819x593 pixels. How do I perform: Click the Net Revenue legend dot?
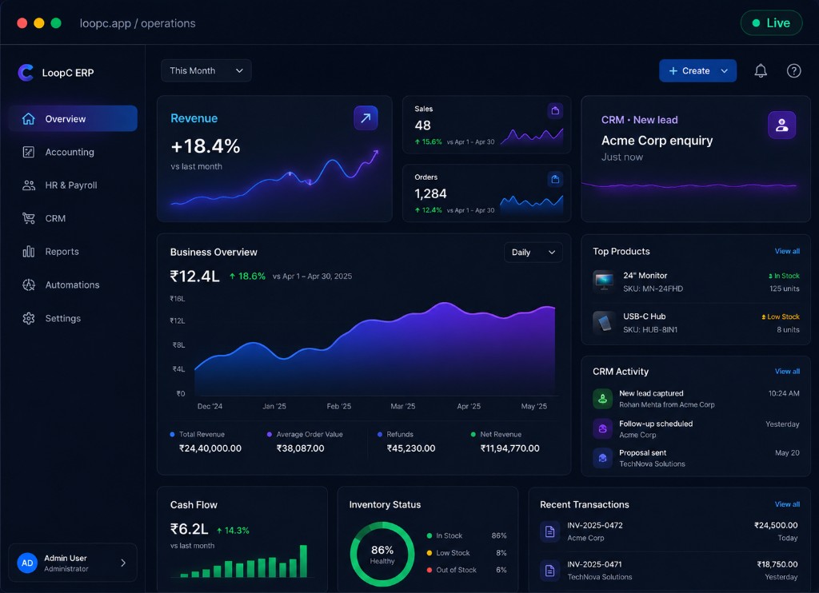point(473,434)
